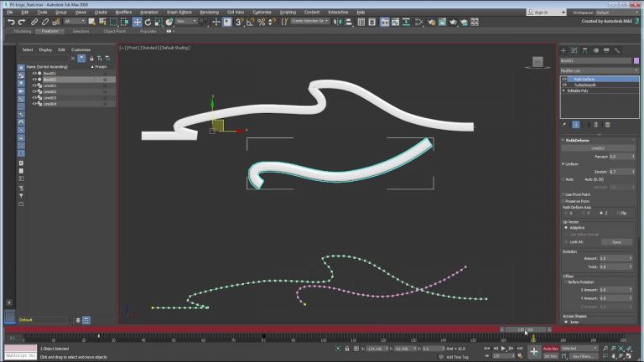Viewport: 644px width, 362px height.
Task: Open the selection filter All dropdown
Action: 75,21
